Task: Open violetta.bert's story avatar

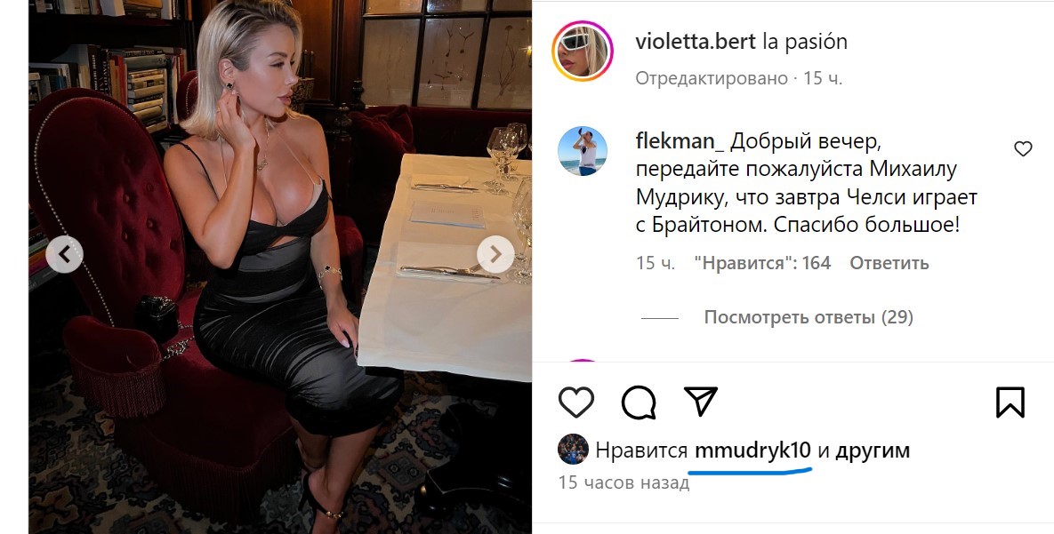Action: 582,52
